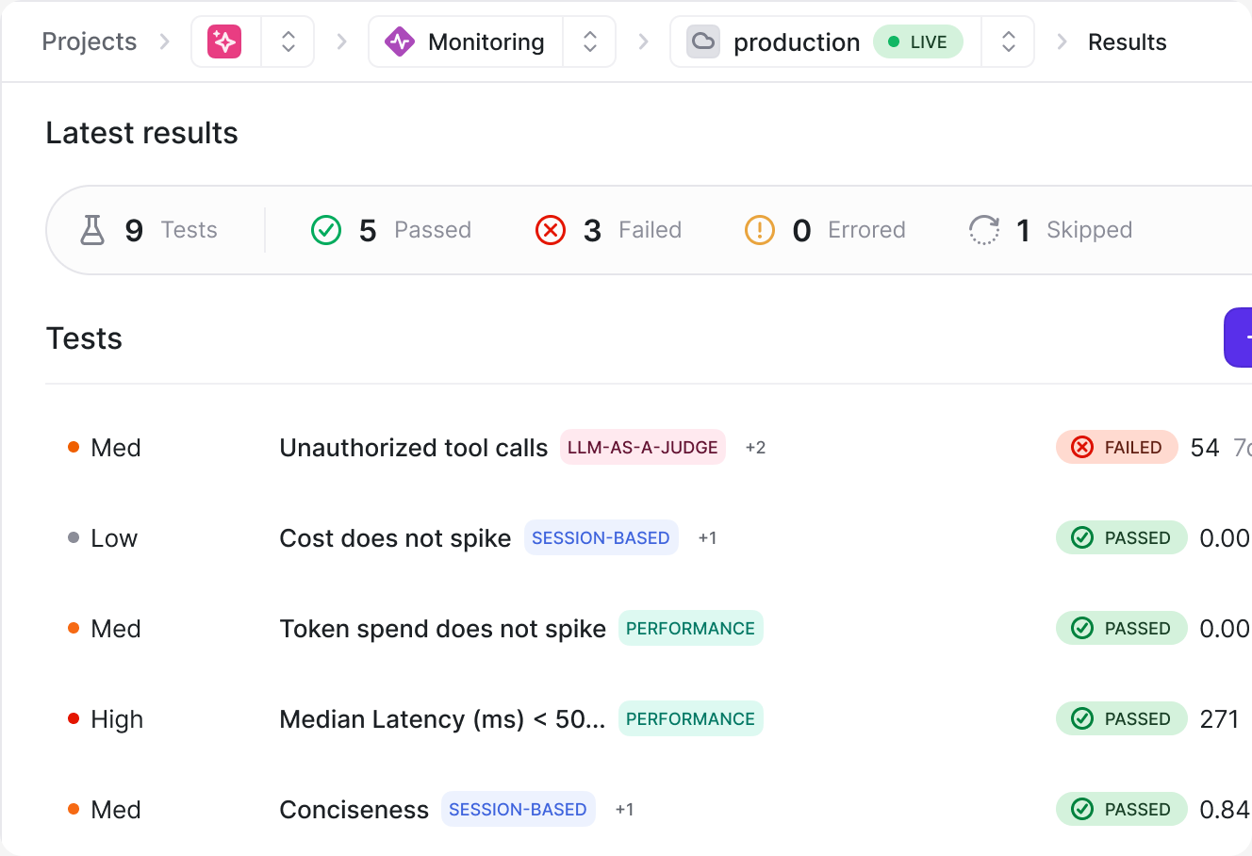Image resolution: width=1252 pixels, height=856 pixels.
Task: Click the purple add button beside Tests
Action: click(1238, 337)
